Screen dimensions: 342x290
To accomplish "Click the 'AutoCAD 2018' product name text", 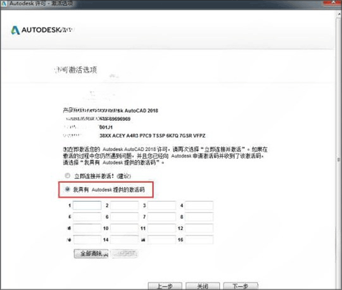I will coord(141,111).
